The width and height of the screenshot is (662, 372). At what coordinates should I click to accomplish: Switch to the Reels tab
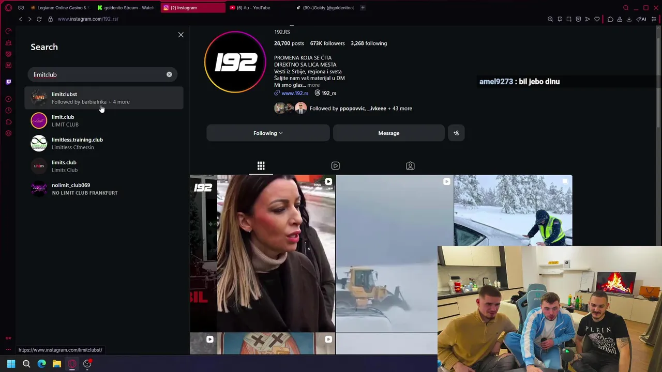(336, 166)
